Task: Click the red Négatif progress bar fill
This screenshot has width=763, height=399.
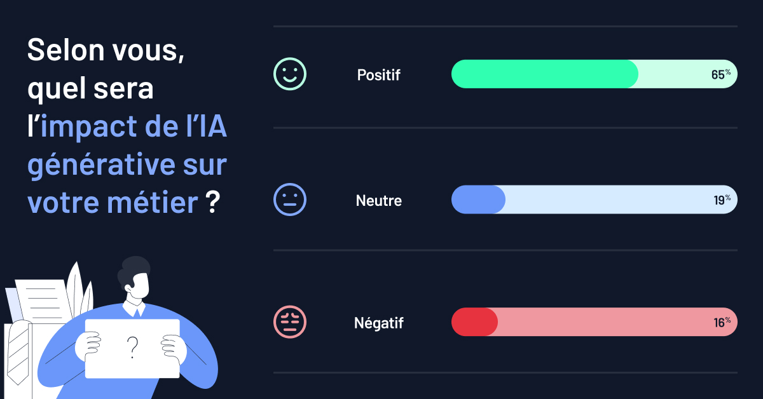Action: point(474,322)
